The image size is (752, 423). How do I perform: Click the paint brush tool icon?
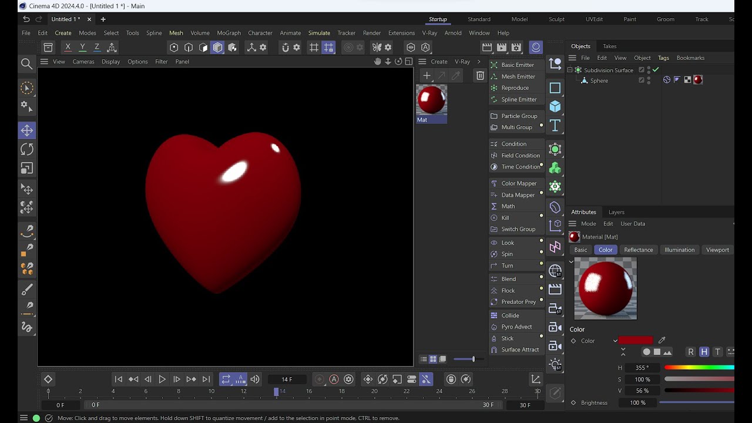(27, 289)
